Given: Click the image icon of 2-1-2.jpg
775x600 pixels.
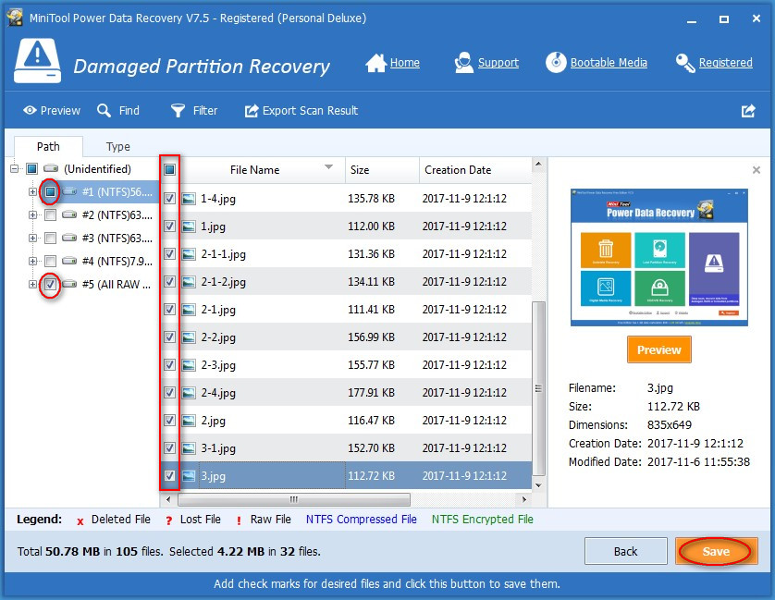Looking at the screenshot, I should 189,282.
